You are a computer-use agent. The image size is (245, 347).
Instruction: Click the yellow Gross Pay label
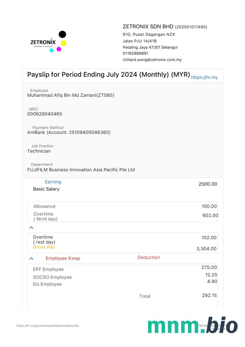(44, 247)
